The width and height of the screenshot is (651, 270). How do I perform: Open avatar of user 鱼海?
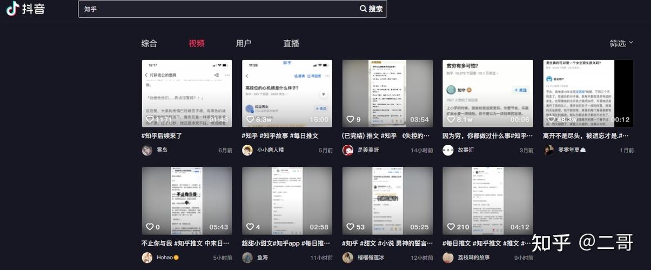247,258
